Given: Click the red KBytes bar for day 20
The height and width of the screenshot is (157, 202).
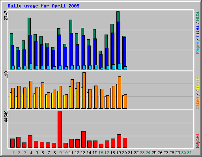Looking at the screenshot, I should pos(125,143).
